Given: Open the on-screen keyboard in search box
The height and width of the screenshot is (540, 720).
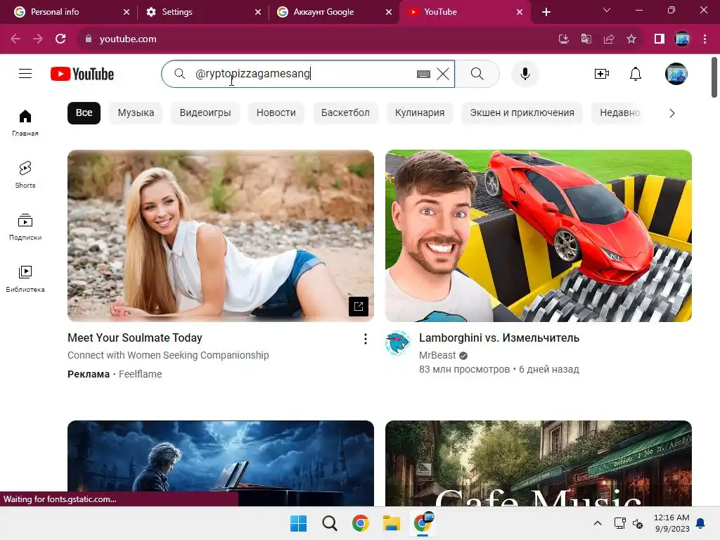Looking at the screenshot, I should [423, 74].
